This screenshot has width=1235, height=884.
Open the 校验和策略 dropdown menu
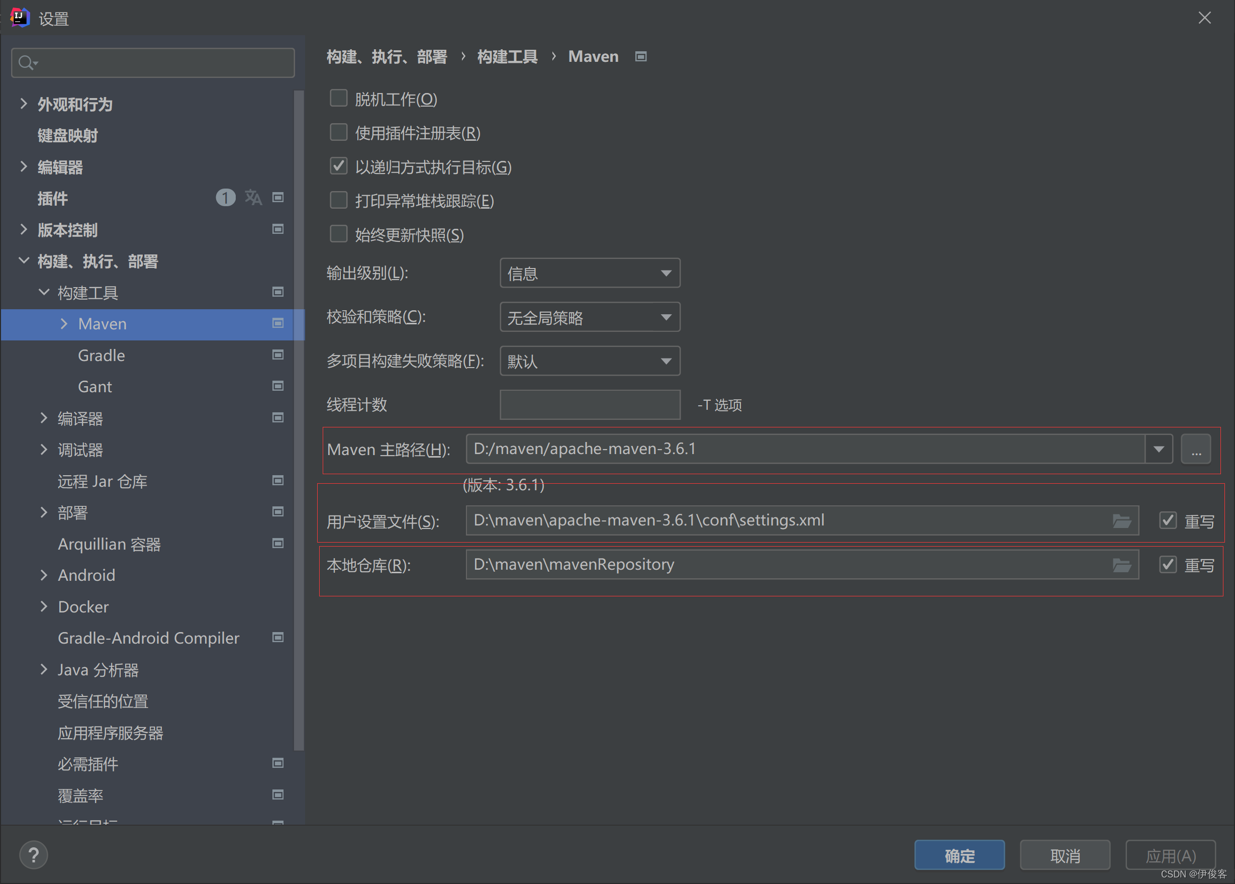point(588,318)
